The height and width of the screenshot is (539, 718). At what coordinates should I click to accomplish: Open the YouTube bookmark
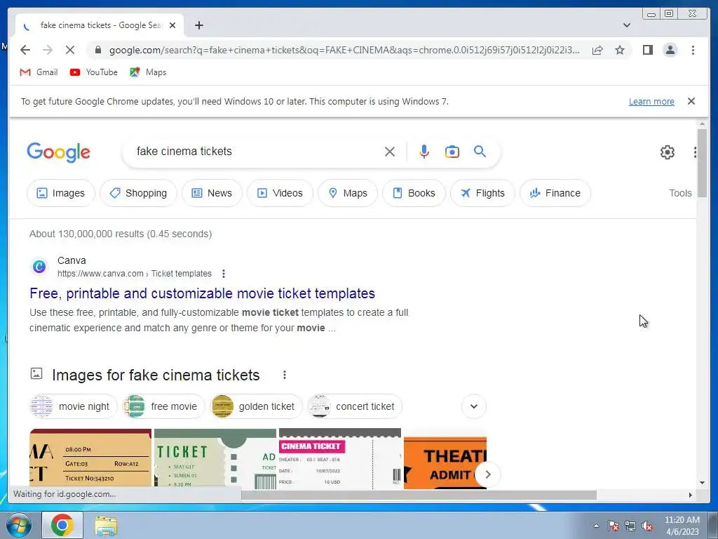(93, 72)
